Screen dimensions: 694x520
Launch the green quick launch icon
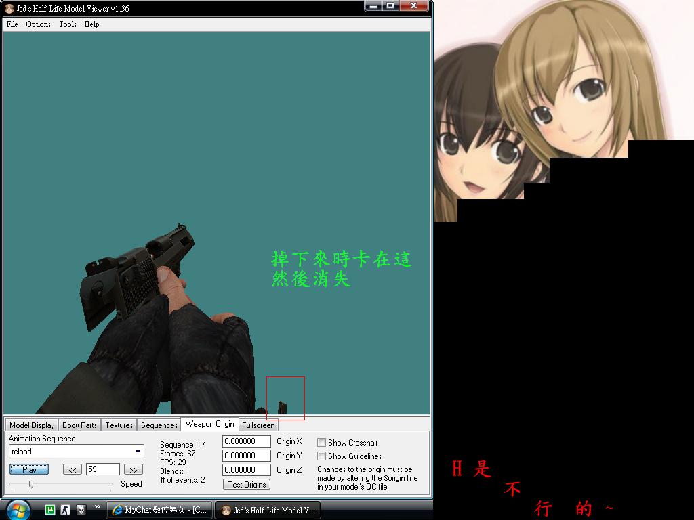tap(50, 510)
